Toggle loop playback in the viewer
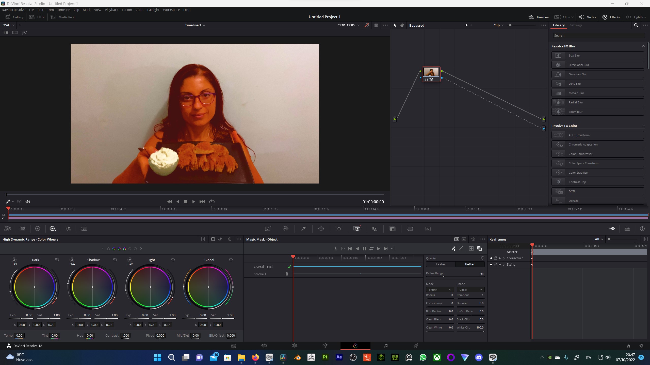The image size is (650, 365). click(x=212, y=202)
